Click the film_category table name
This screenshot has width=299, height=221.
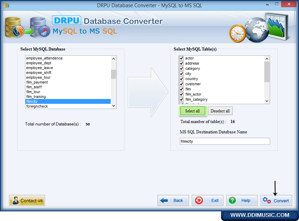click(196, 99)
